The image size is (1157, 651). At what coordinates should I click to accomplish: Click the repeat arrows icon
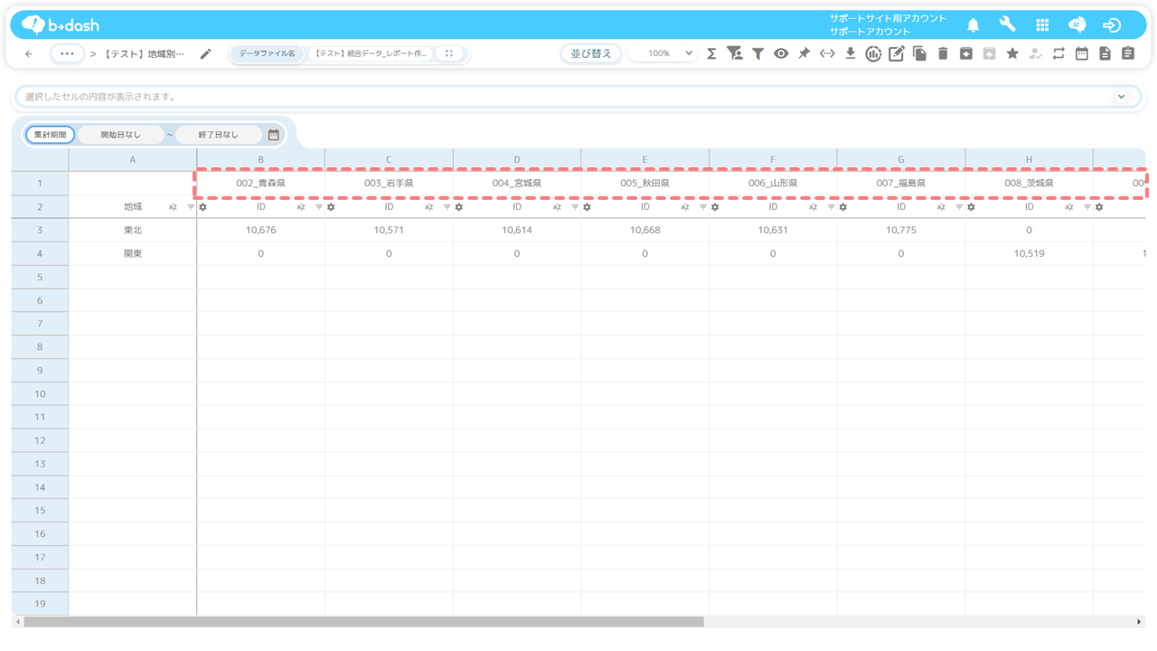tap(1058, 54)
